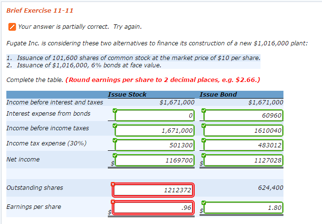322x224 pixels.
Task: Click Issue Bond earnings per share field
Action: pos(243,207)
